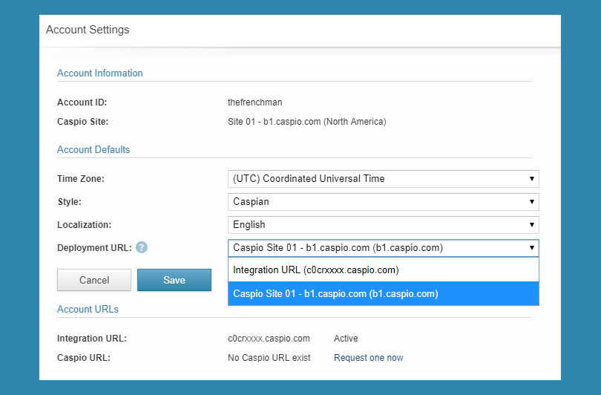Follow the Request one now link
This screenshot has width=601, height=395.
click(x=368, y=358)
